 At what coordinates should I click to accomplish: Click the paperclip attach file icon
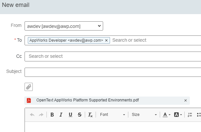click(x=29, y=87)
